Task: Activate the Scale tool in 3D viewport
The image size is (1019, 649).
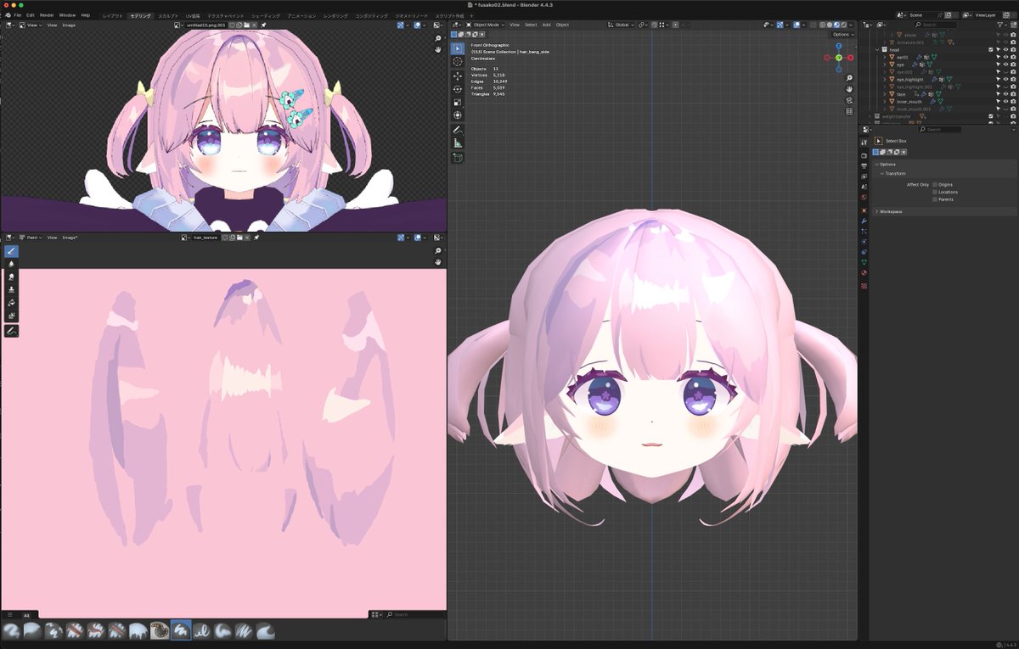Action: coord(458,102)
